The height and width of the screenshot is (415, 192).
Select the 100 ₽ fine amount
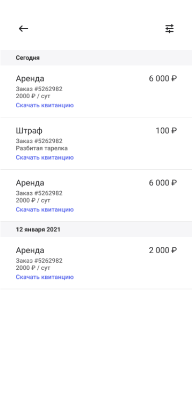coord(166,130)
